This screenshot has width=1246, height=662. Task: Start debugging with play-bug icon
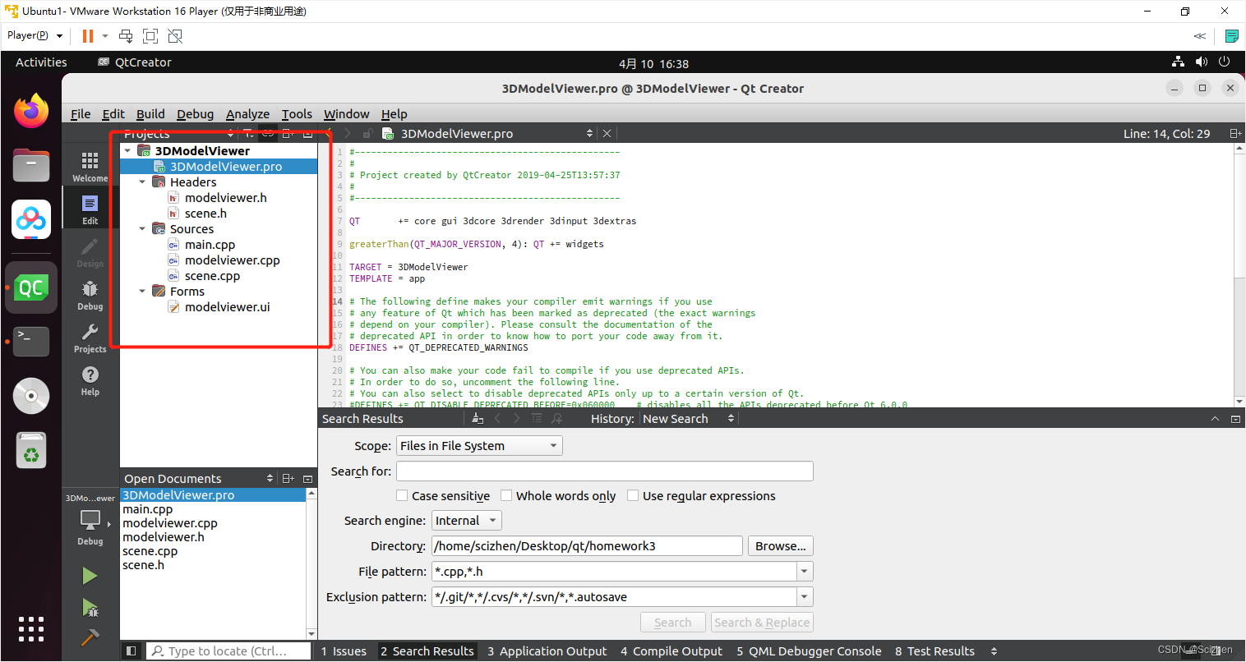90,608
